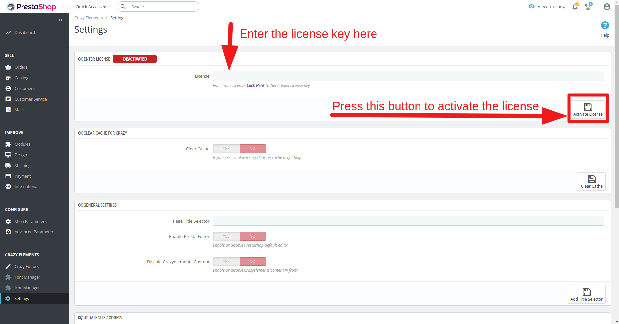
Task: Click the Payment card icon
Action: coord(8,176)
